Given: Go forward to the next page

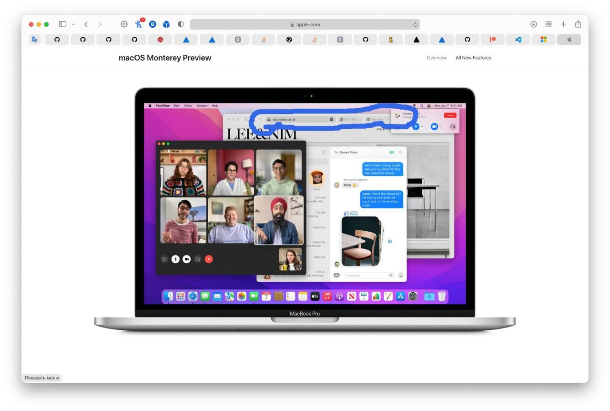Looking at the screenshot, I should [x=100, y=24].
